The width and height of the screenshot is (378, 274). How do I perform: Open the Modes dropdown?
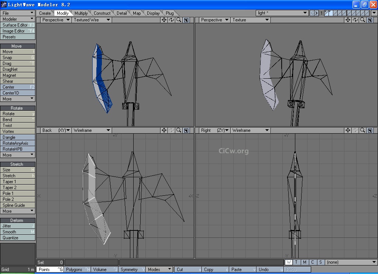[x=159, y=270]
